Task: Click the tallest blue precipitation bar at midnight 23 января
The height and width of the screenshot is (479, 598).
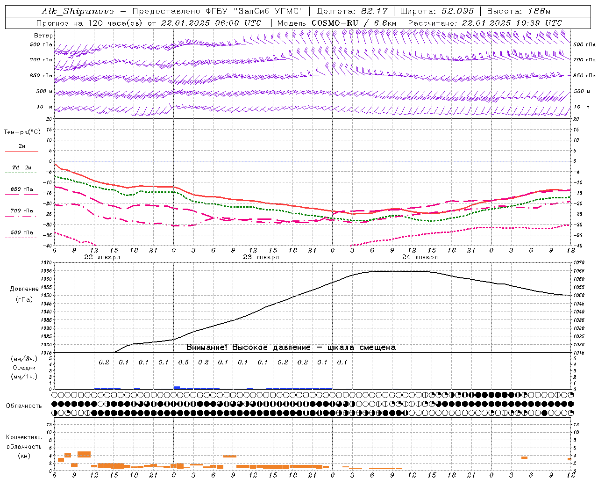Action: [x=177, y=387]
